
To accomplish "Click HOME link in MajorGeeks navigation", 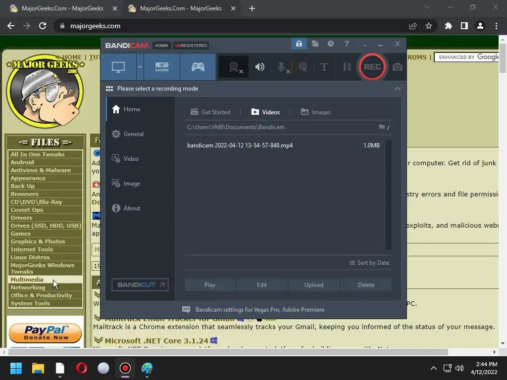I will click(71, 57).
